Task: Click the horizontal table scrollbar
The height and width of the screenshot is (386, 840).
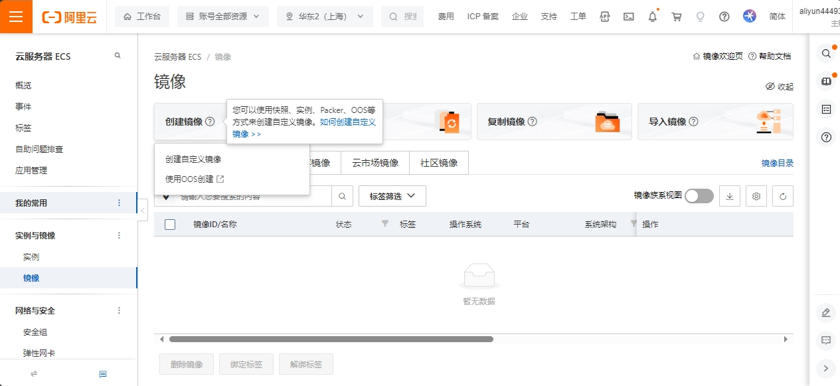Action: (x=331, y=339)
